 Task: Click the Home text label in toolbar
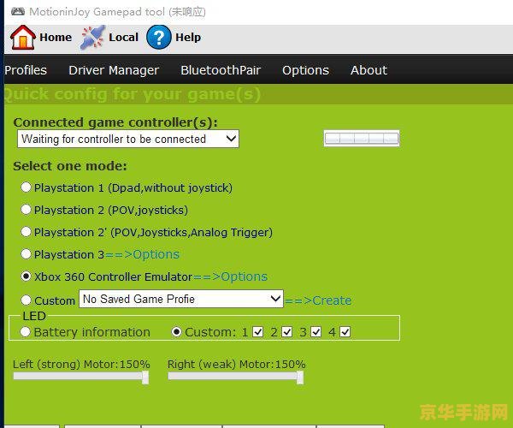pyautogui.click(x=56, y=38)
